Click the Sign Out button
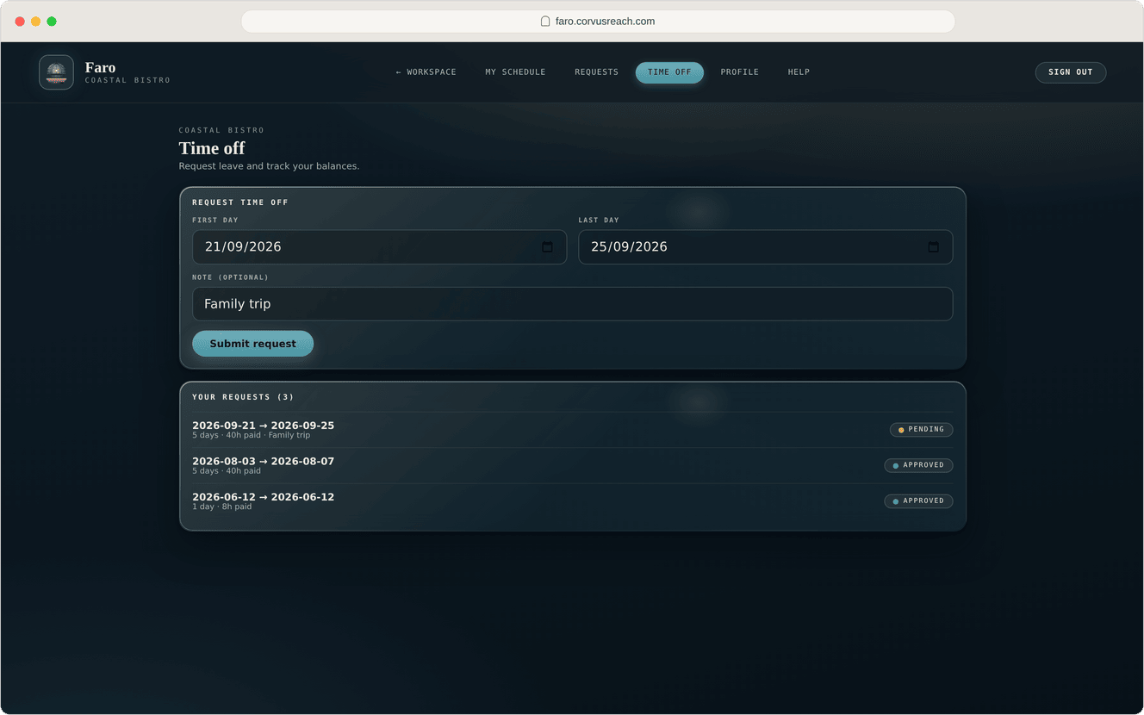 tap(1071, 72)
